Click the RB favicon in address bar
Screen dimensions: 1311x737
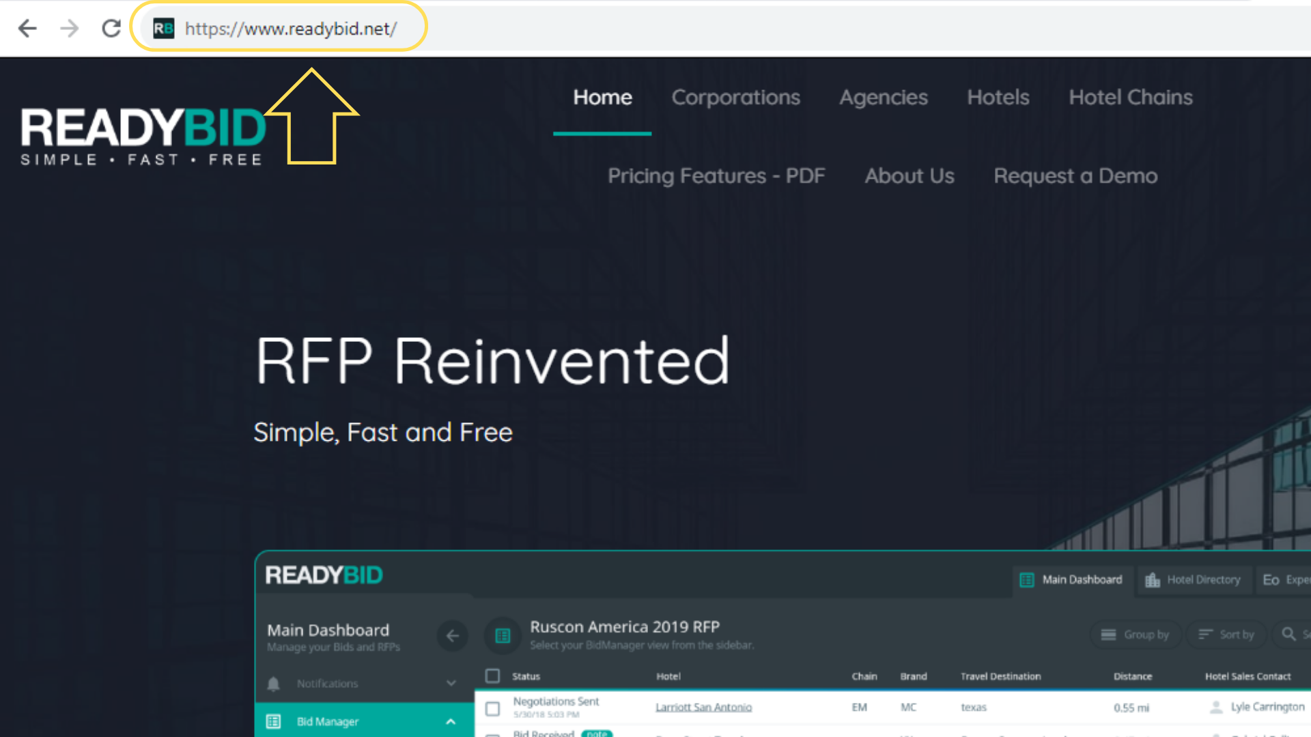pyautogui.click(x=163, y=29)
